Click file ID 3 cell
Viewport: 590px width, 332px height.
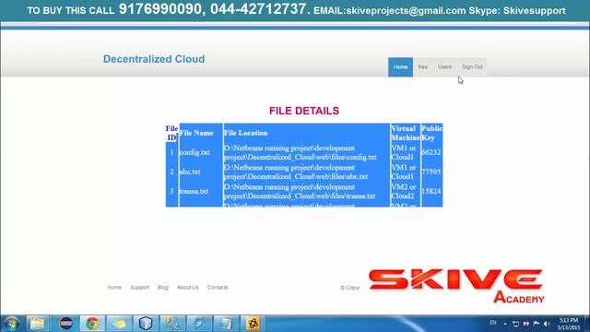click(x=171, y=191)
